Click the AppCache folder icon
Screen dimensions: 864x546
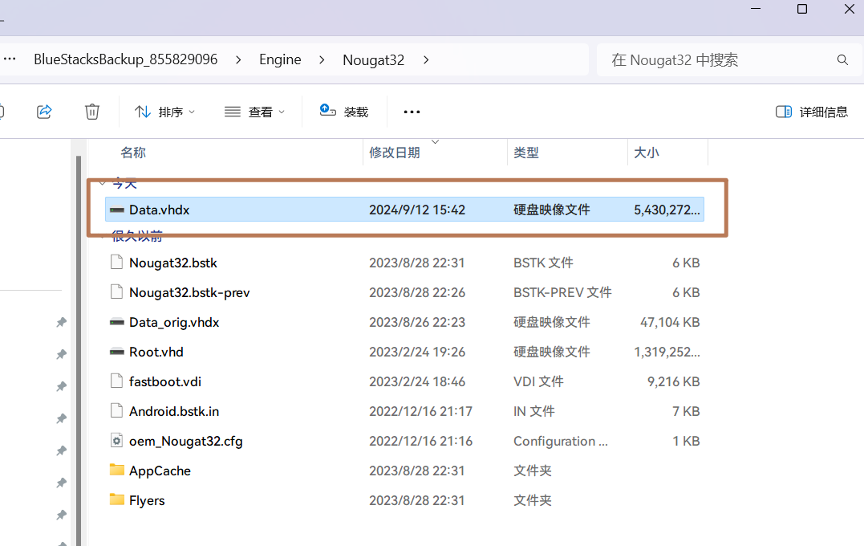[117, 470]
